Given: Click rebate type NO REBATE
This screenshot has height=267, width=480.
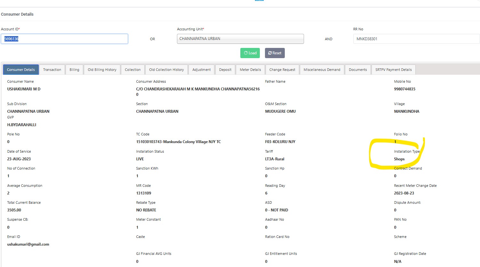Looking at the screenshot, I should pyautogui.click(x=146, y=210).
